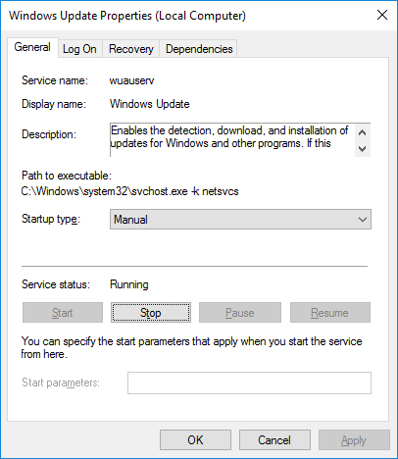Switch to the General tab

tap(32, 47)
